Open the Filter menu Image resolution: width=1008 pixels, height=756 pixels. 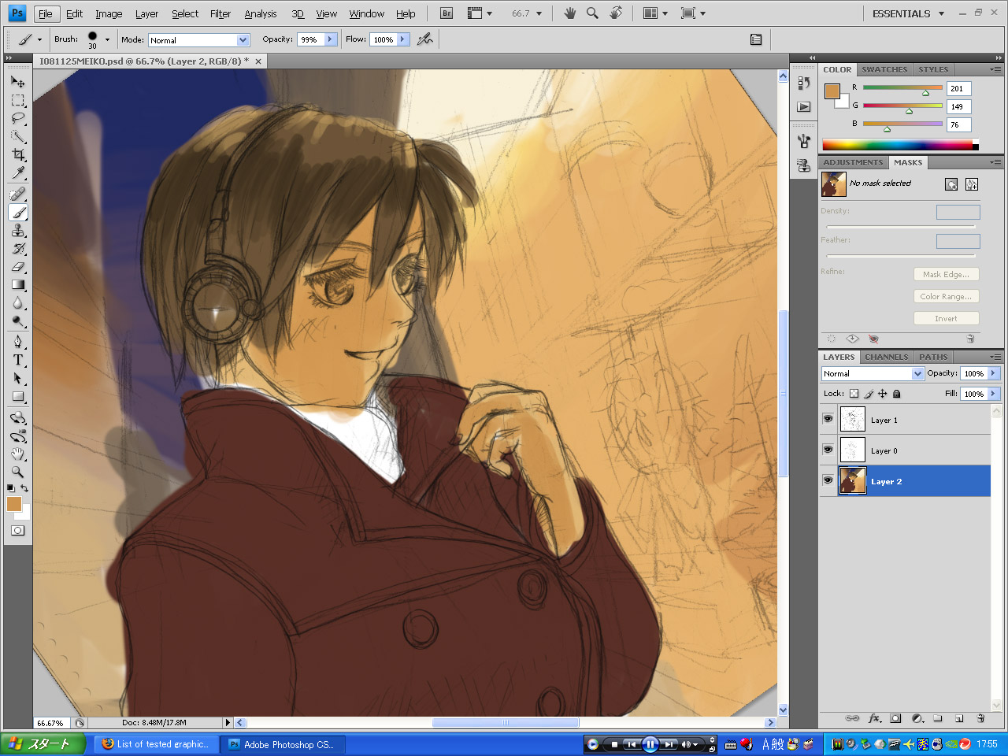pyautogui.click(x=220, y=13)
